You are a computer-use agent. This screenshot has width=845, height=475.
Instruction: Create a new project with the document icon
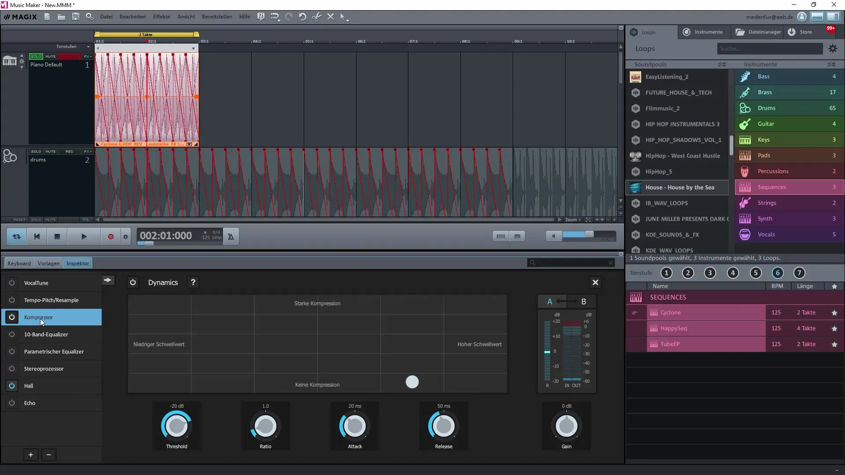(47, 17)
